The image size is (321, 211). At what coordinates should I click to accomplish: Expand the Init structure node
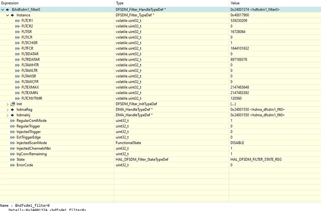[x=8, y=104]
